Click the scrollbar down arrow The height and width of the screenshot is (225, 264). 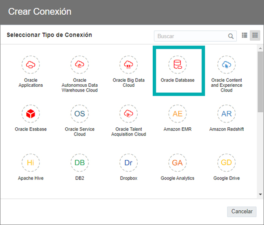(x=260, y=194)
